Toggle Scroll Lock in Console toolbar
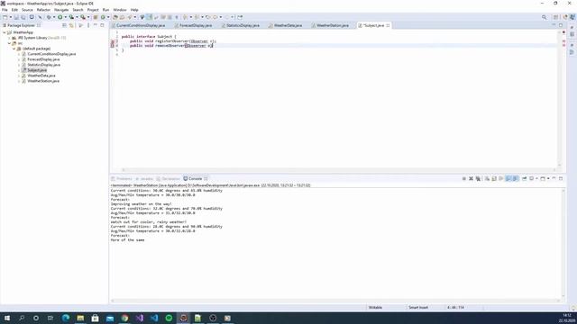This screenshot has width=577, height=324. [x=494, y=178]
